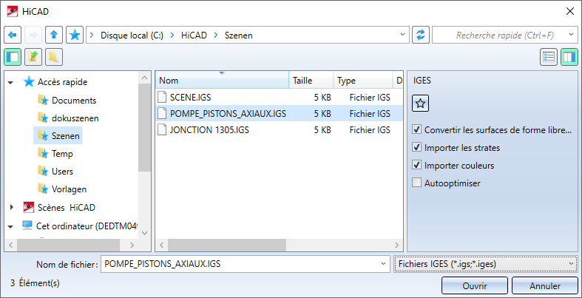Open the favorites star in the navigation bar
582x298 pixels.
click(x=75, y=35)
